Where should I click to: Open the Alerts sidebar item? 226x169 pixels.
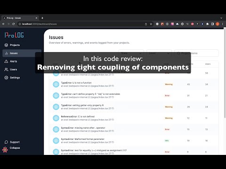[11, 61]
